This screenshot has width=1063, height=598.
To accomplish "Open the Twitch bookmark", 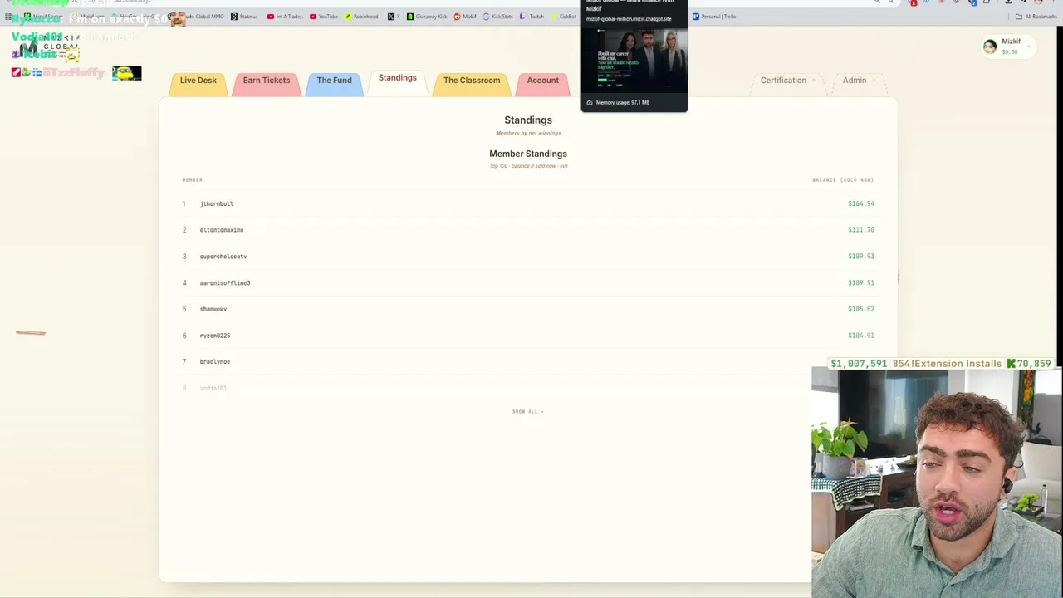I will pyautogui.click(x=532, y=17).
